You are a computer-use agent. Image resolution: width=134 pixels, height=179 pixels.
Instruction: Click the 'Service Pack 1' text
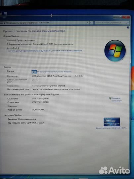click(13, 48)
